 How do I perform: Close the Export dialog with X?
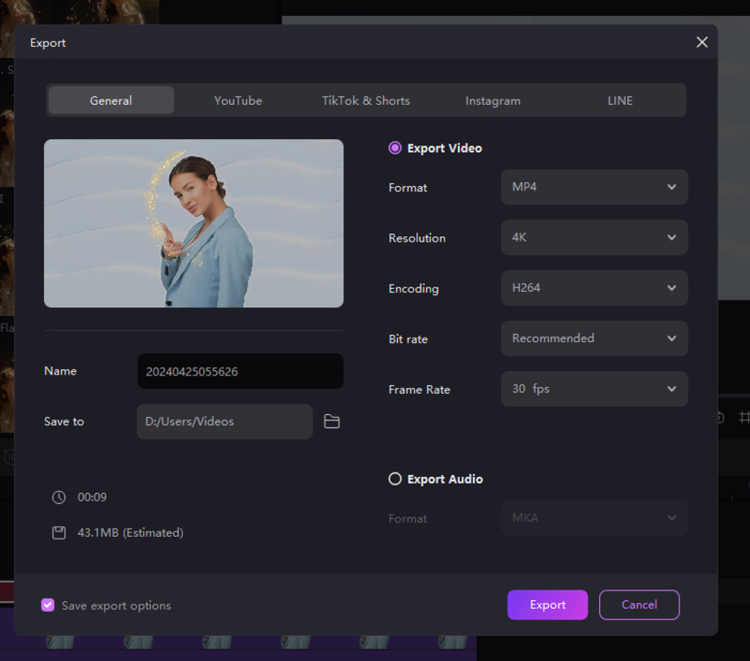[701, 42]
